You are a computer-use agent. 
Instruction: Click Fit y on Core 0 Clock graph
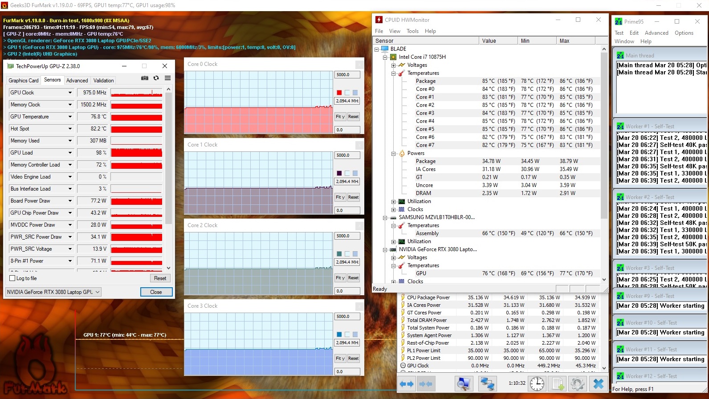click(340, 117)
